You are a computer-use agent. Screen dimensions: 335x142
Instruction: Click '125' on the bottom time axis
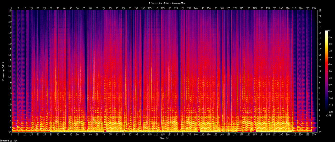(x=176, y=135)
